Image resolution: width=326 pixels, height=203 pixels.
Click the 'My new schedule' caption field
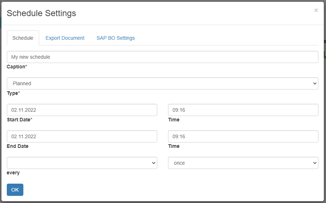click(162, 57)
